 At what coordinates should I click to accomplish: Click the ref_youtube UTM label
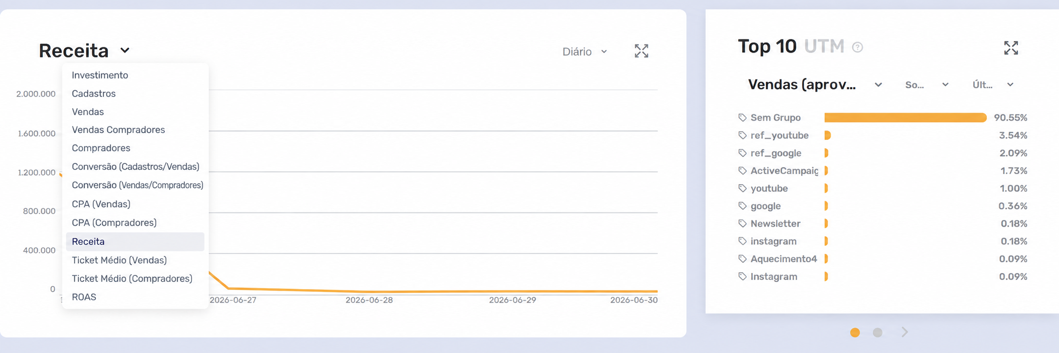(779, 135)
